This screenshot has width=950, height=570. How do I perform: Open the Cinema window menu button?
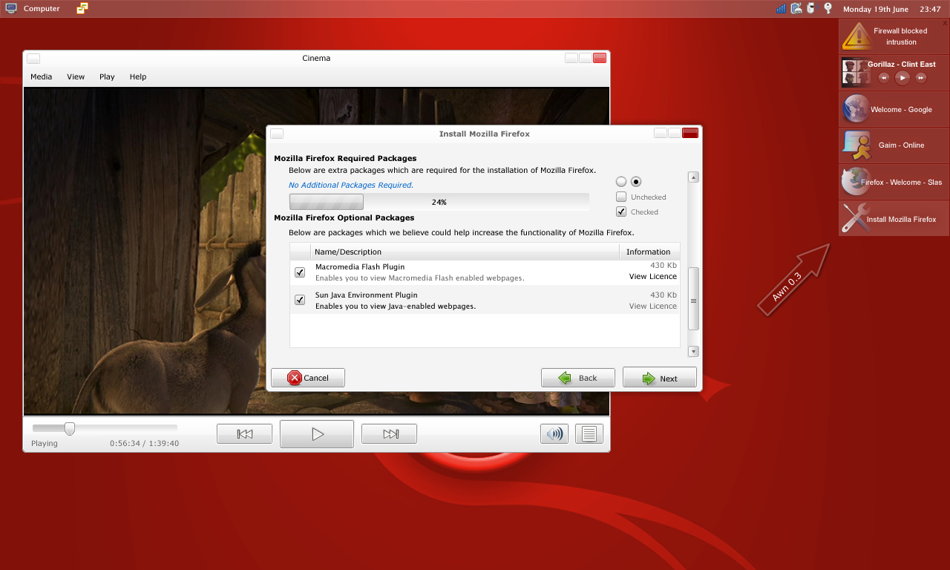(33, 58)
